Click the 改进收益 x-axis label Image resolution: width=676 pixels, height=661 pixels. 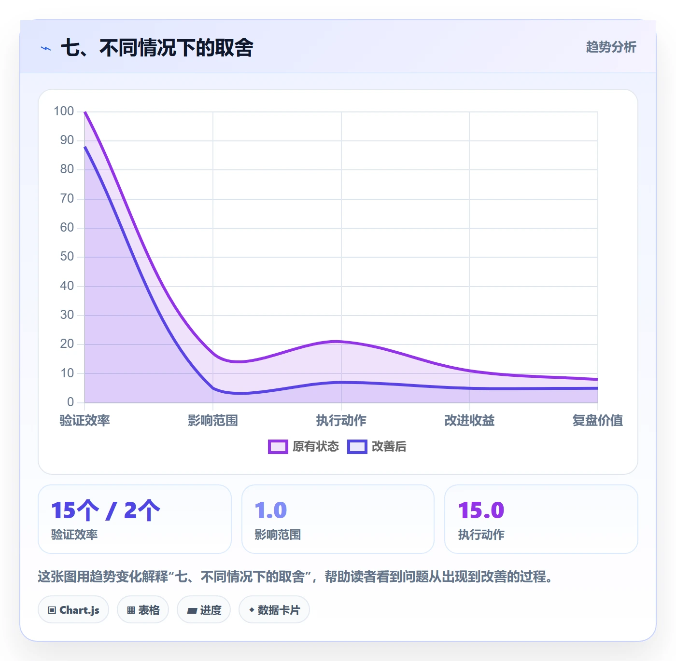[469, 420]
